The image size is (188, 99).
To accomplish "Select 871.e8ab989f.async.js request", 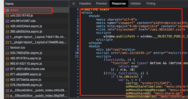I will (37, 75).
